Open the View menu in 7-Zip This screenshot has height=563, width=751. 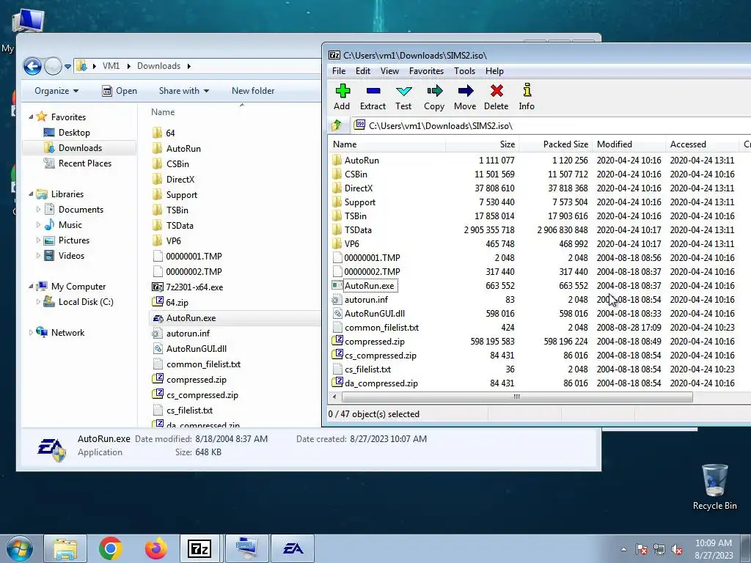389,71
